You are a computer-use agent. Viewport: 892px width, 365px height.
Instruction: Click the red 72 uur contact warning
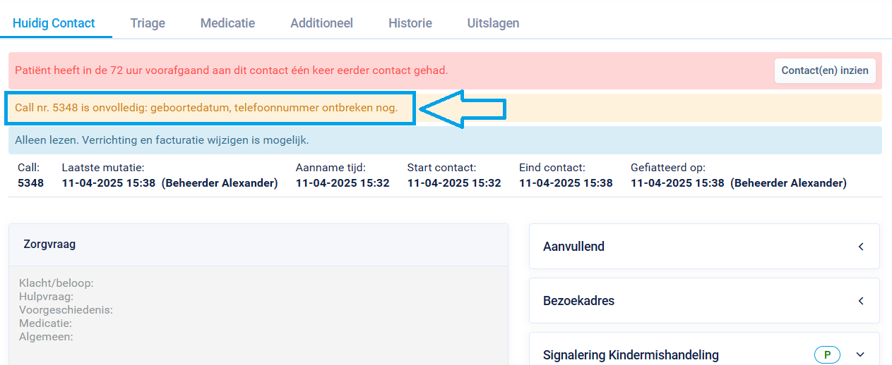[232, 70]
